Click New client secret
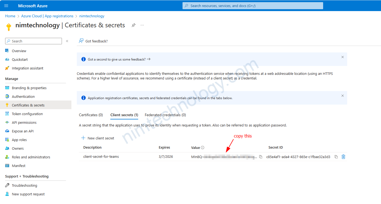 (x=98, y=138)
